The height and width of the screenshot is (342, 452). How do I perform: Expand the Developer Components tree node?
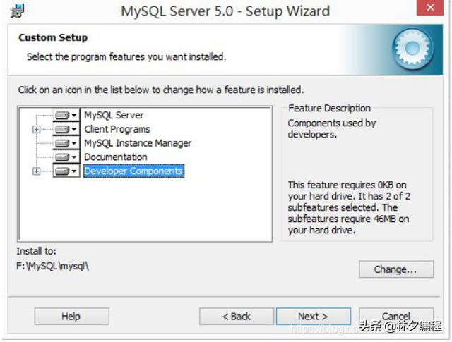pyautogui.click(x=36, y=171)
